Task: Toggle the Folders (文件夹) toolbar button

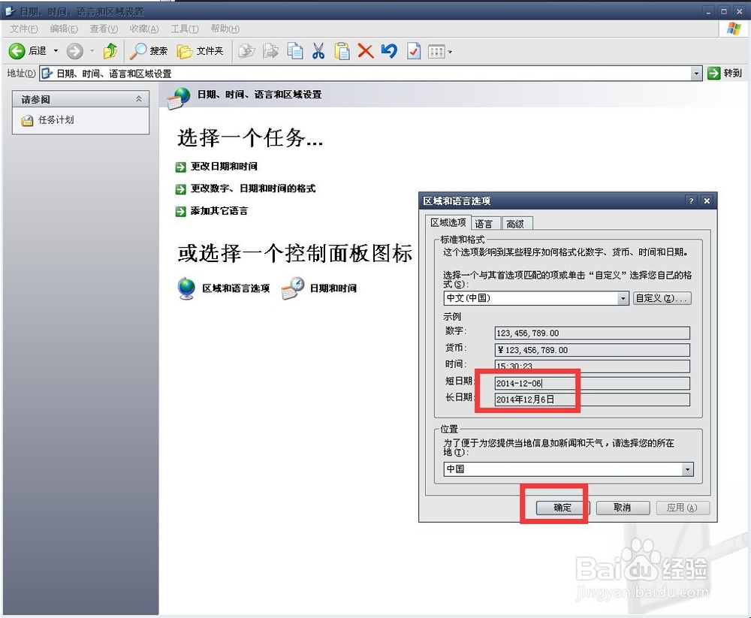Action: [200, 51]
